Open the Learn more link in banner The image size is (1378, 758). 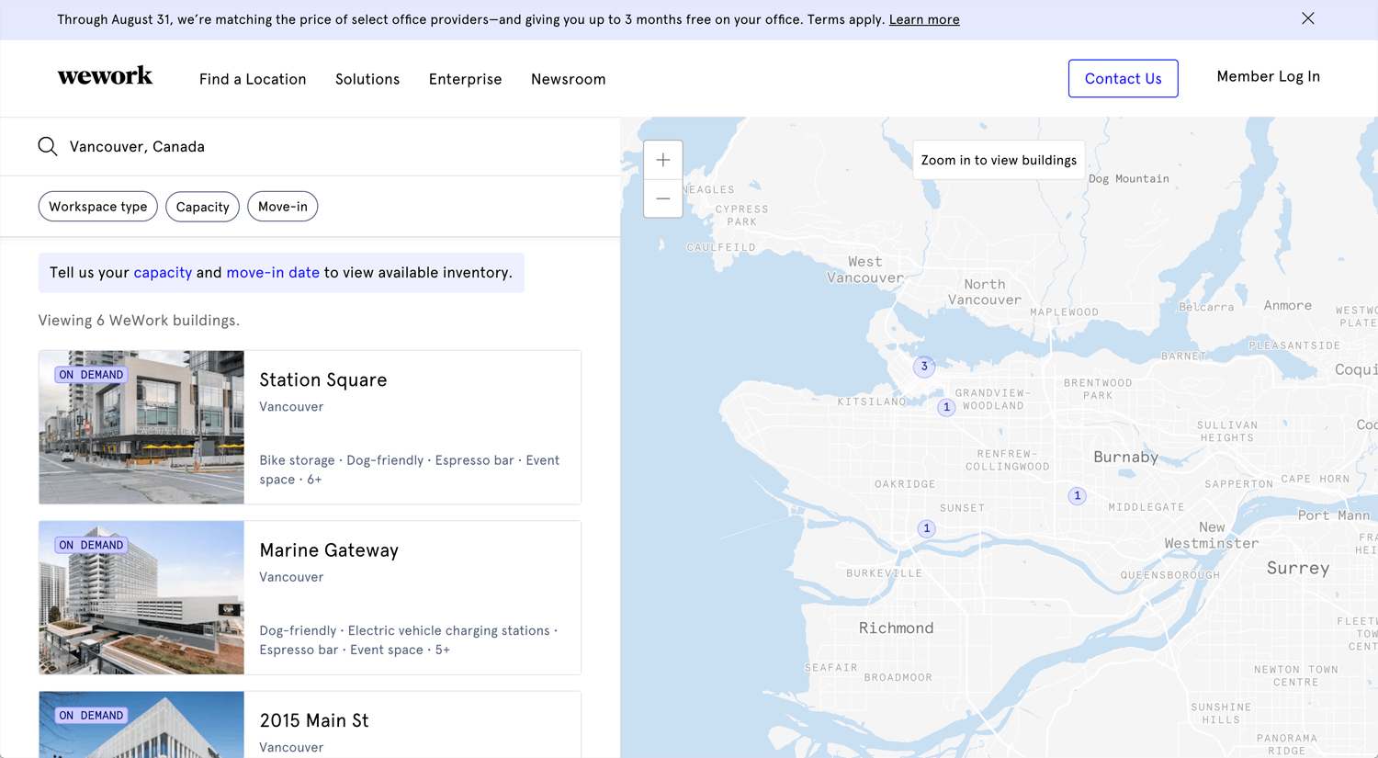[924, 19]
